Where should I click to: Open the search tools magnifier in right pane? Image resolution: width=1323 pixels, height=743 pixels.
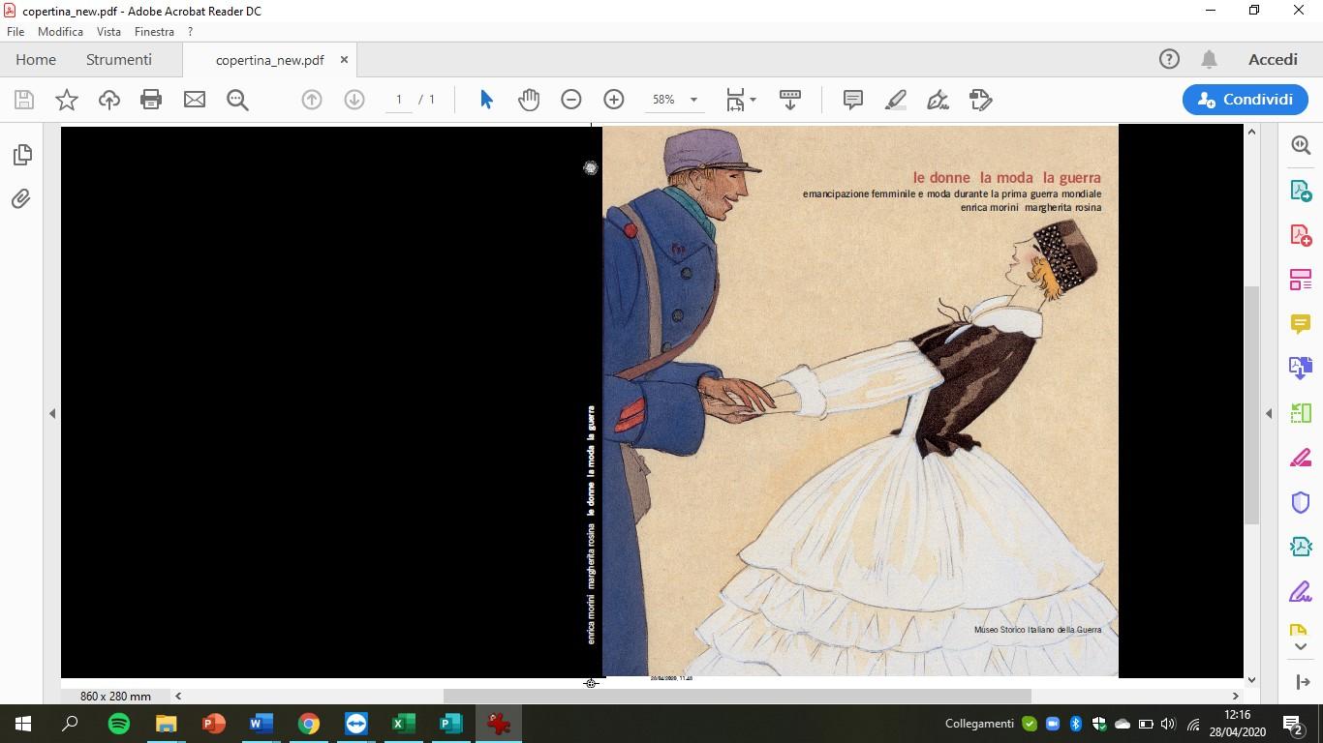pyautogui.click(x=1301, y=145)
